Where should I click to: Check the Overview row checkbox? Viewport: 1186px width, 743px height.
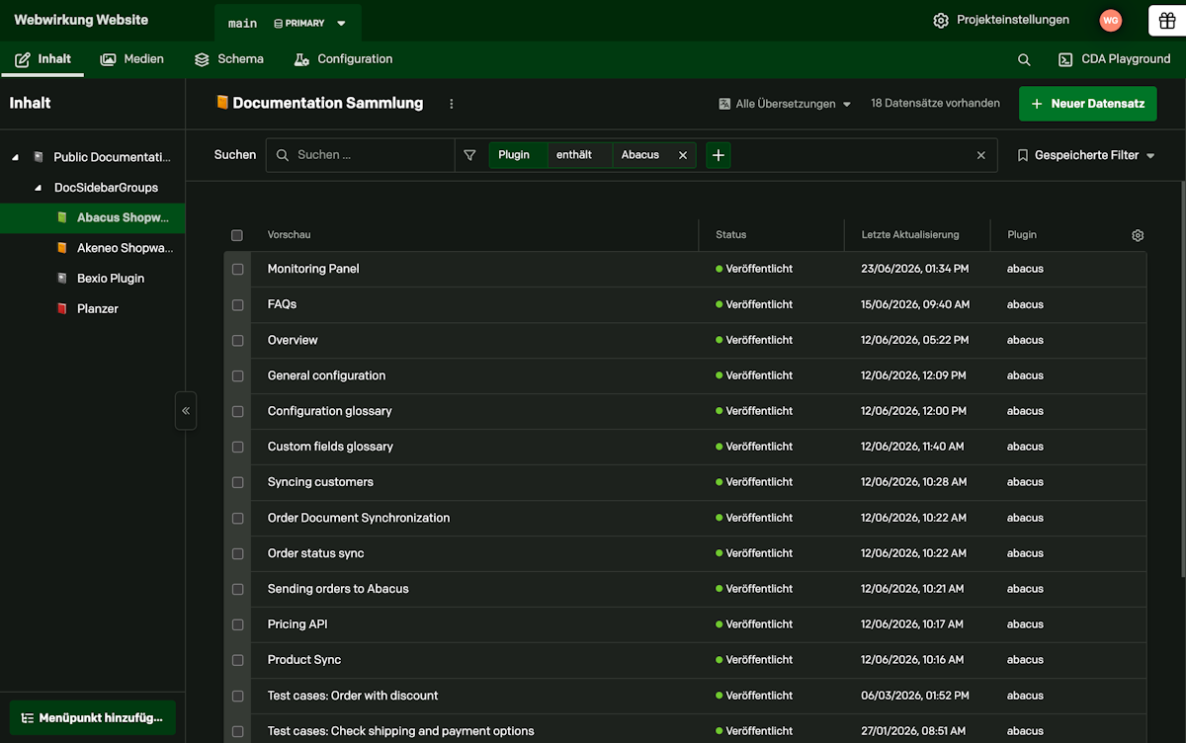(237, 340)
